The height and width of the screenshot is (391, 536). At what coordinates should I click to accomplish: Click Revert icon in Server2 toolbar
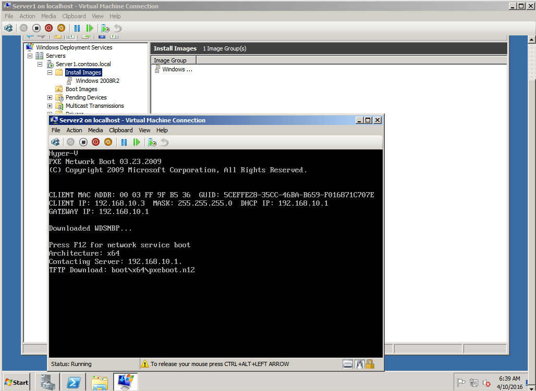[164, 142]
